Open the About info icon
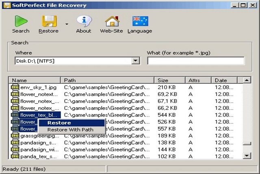The height and width of the screenshot is (174, 260). 84,21
